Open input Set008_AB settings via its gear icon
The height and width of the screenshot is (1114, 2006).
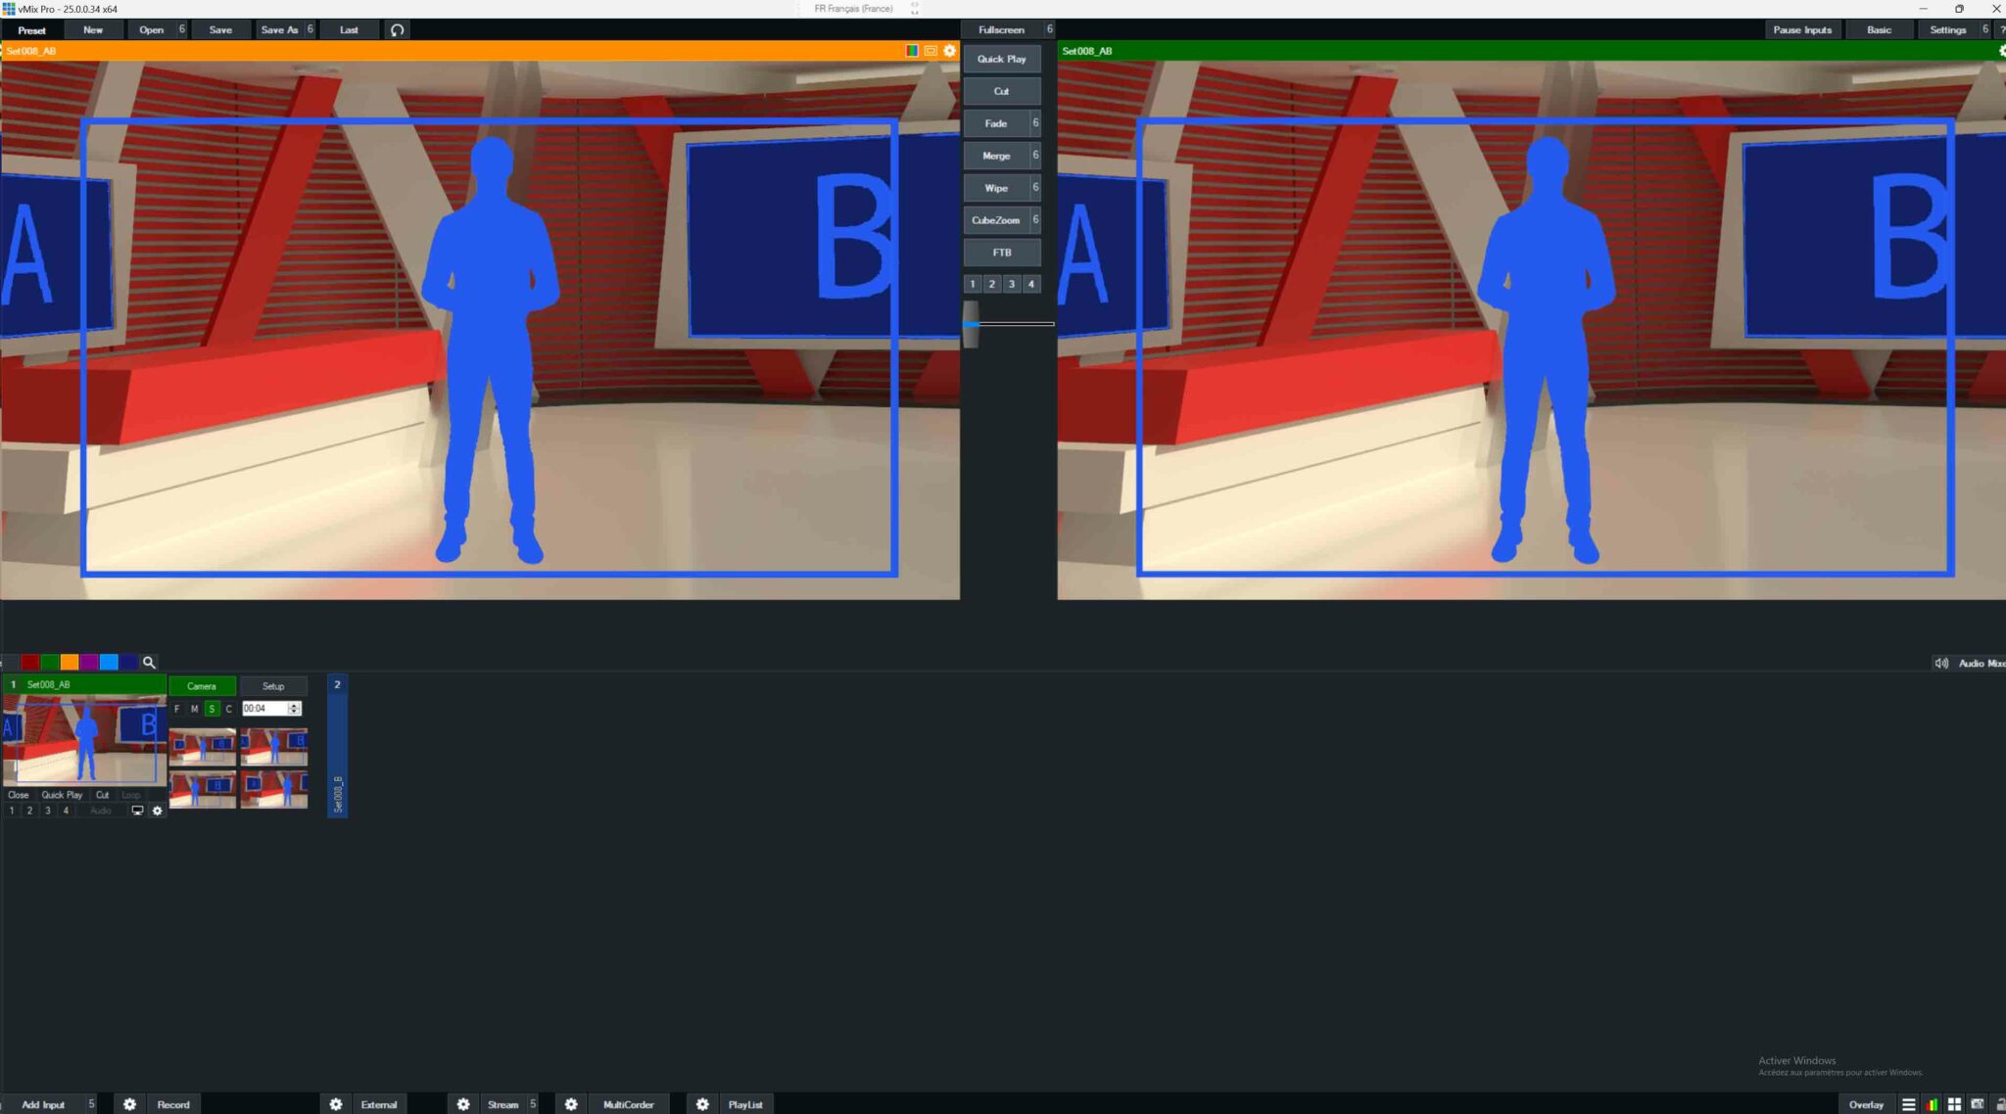(x=158, y=811)
